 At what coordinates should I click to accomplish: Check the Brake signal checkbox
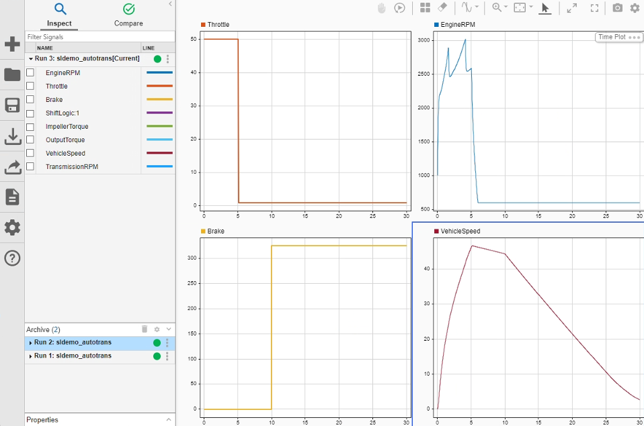(30, 99)
